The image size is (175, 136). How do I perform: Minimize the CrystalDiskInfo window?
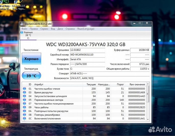134,23
